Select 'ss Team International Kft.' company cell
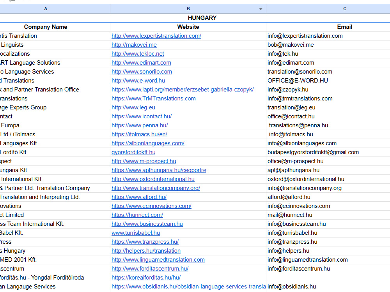The image size is (390, 292). (x=55, y=224)
